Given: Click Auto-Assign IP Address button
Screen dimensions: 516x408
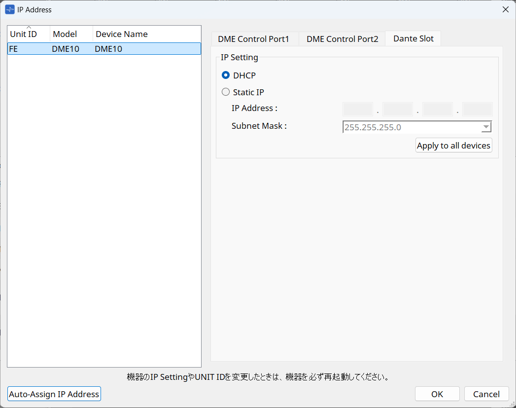Looking at the screenshot, I should point(54,394).
